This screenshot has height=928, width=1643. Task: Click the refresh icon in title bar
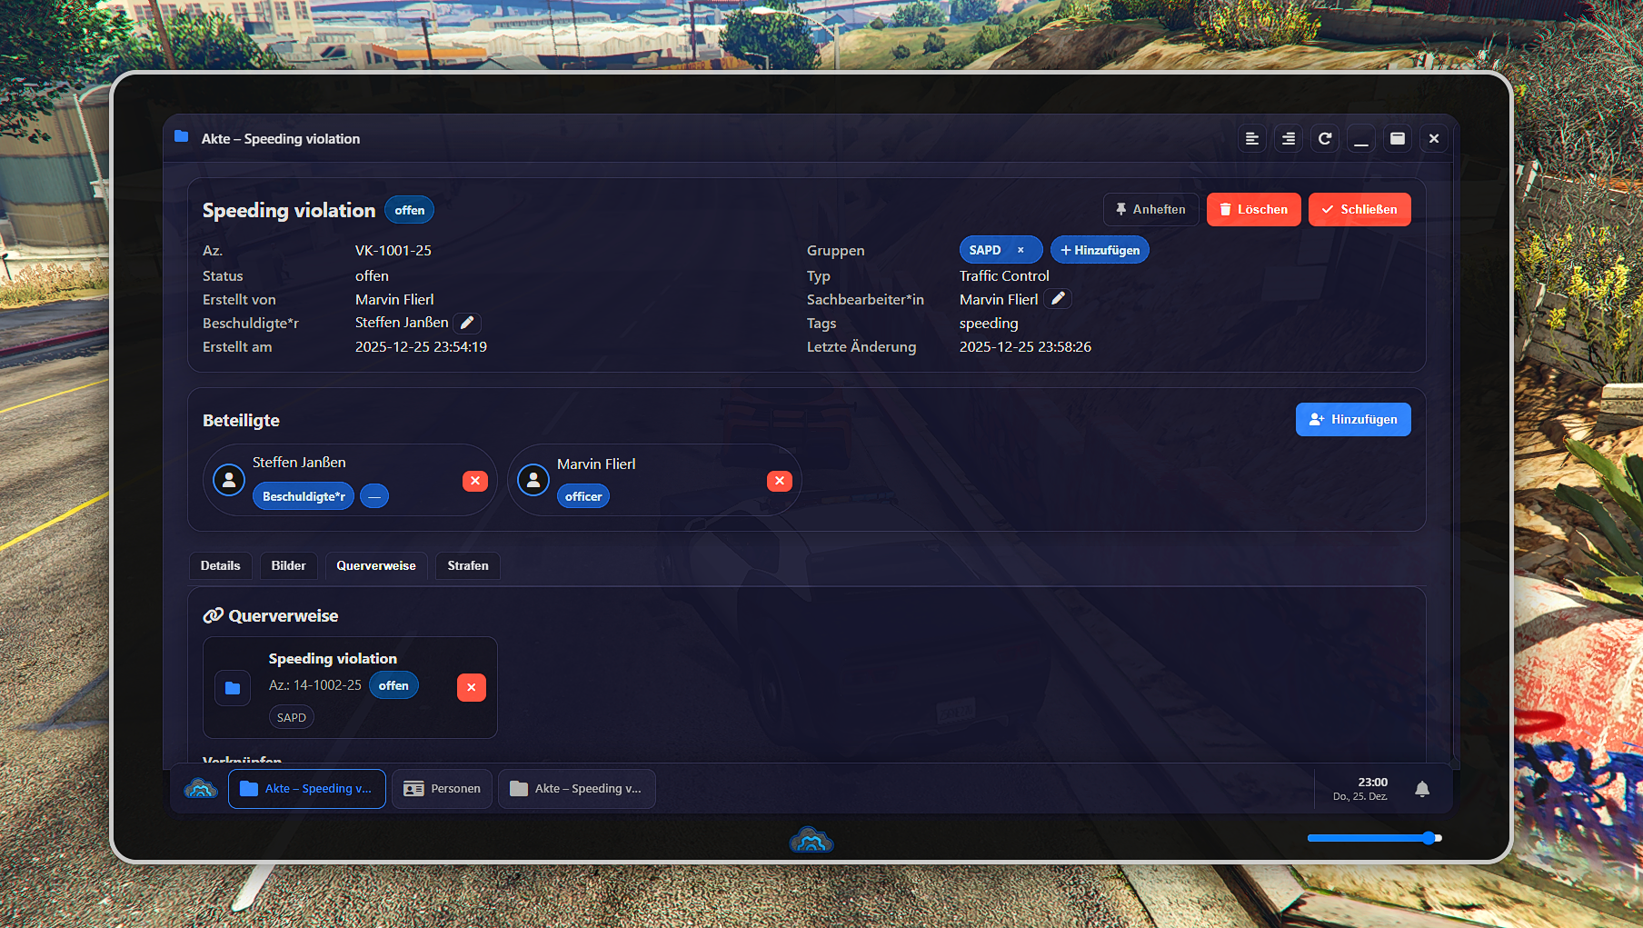pyautogui.click(x=1324, y=138)
